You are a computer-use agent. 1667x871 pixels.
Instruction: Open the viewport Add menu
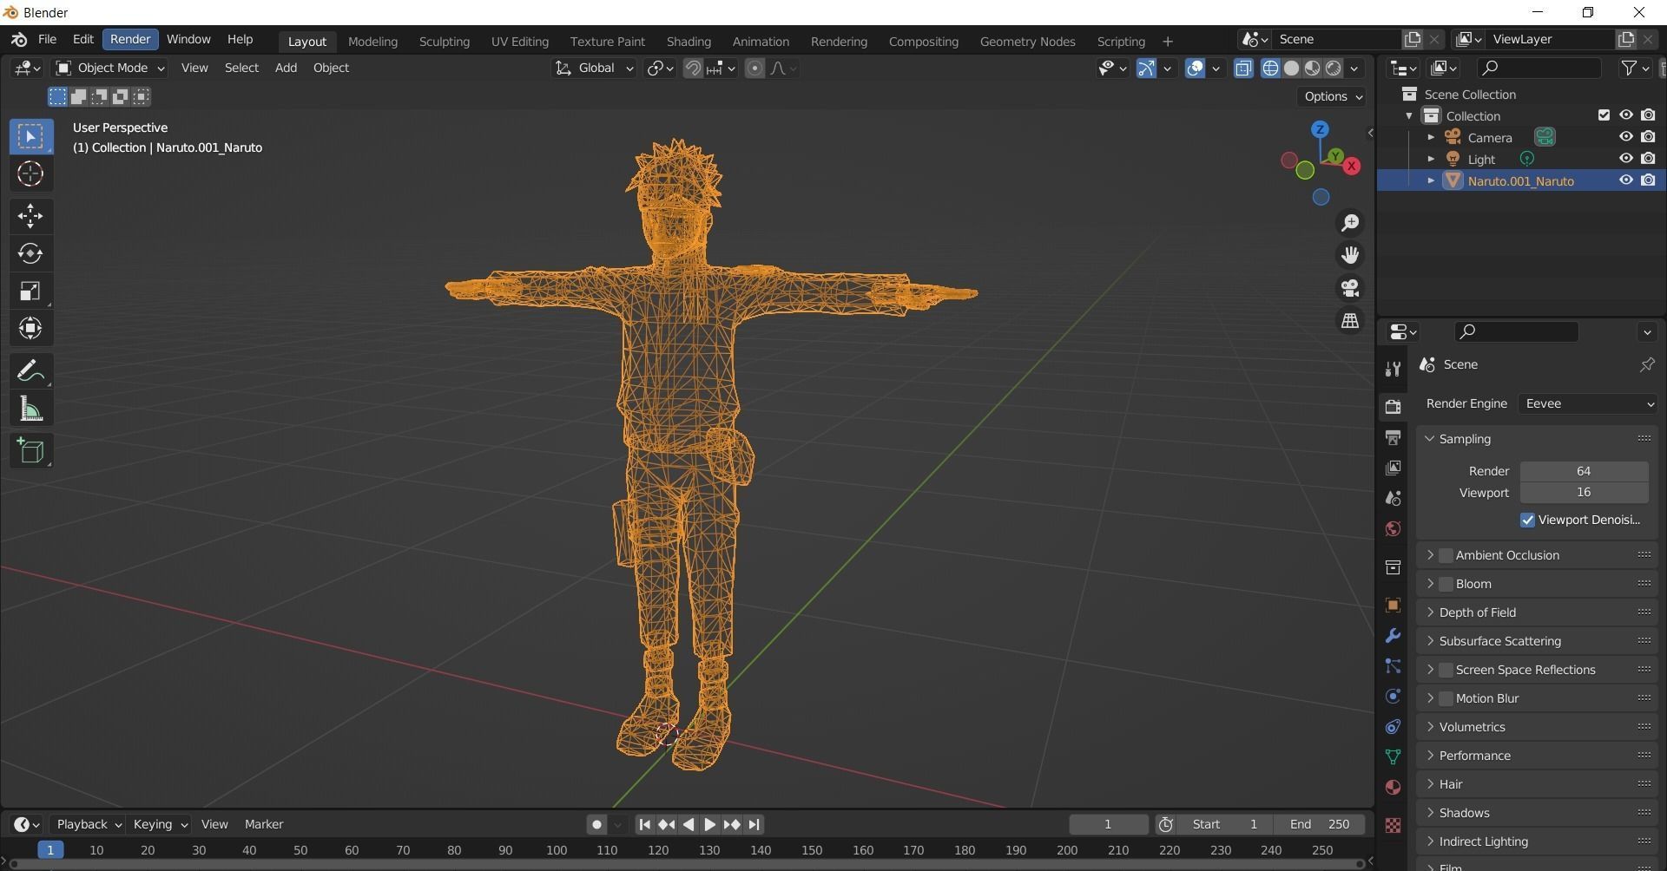pos(286,68)
